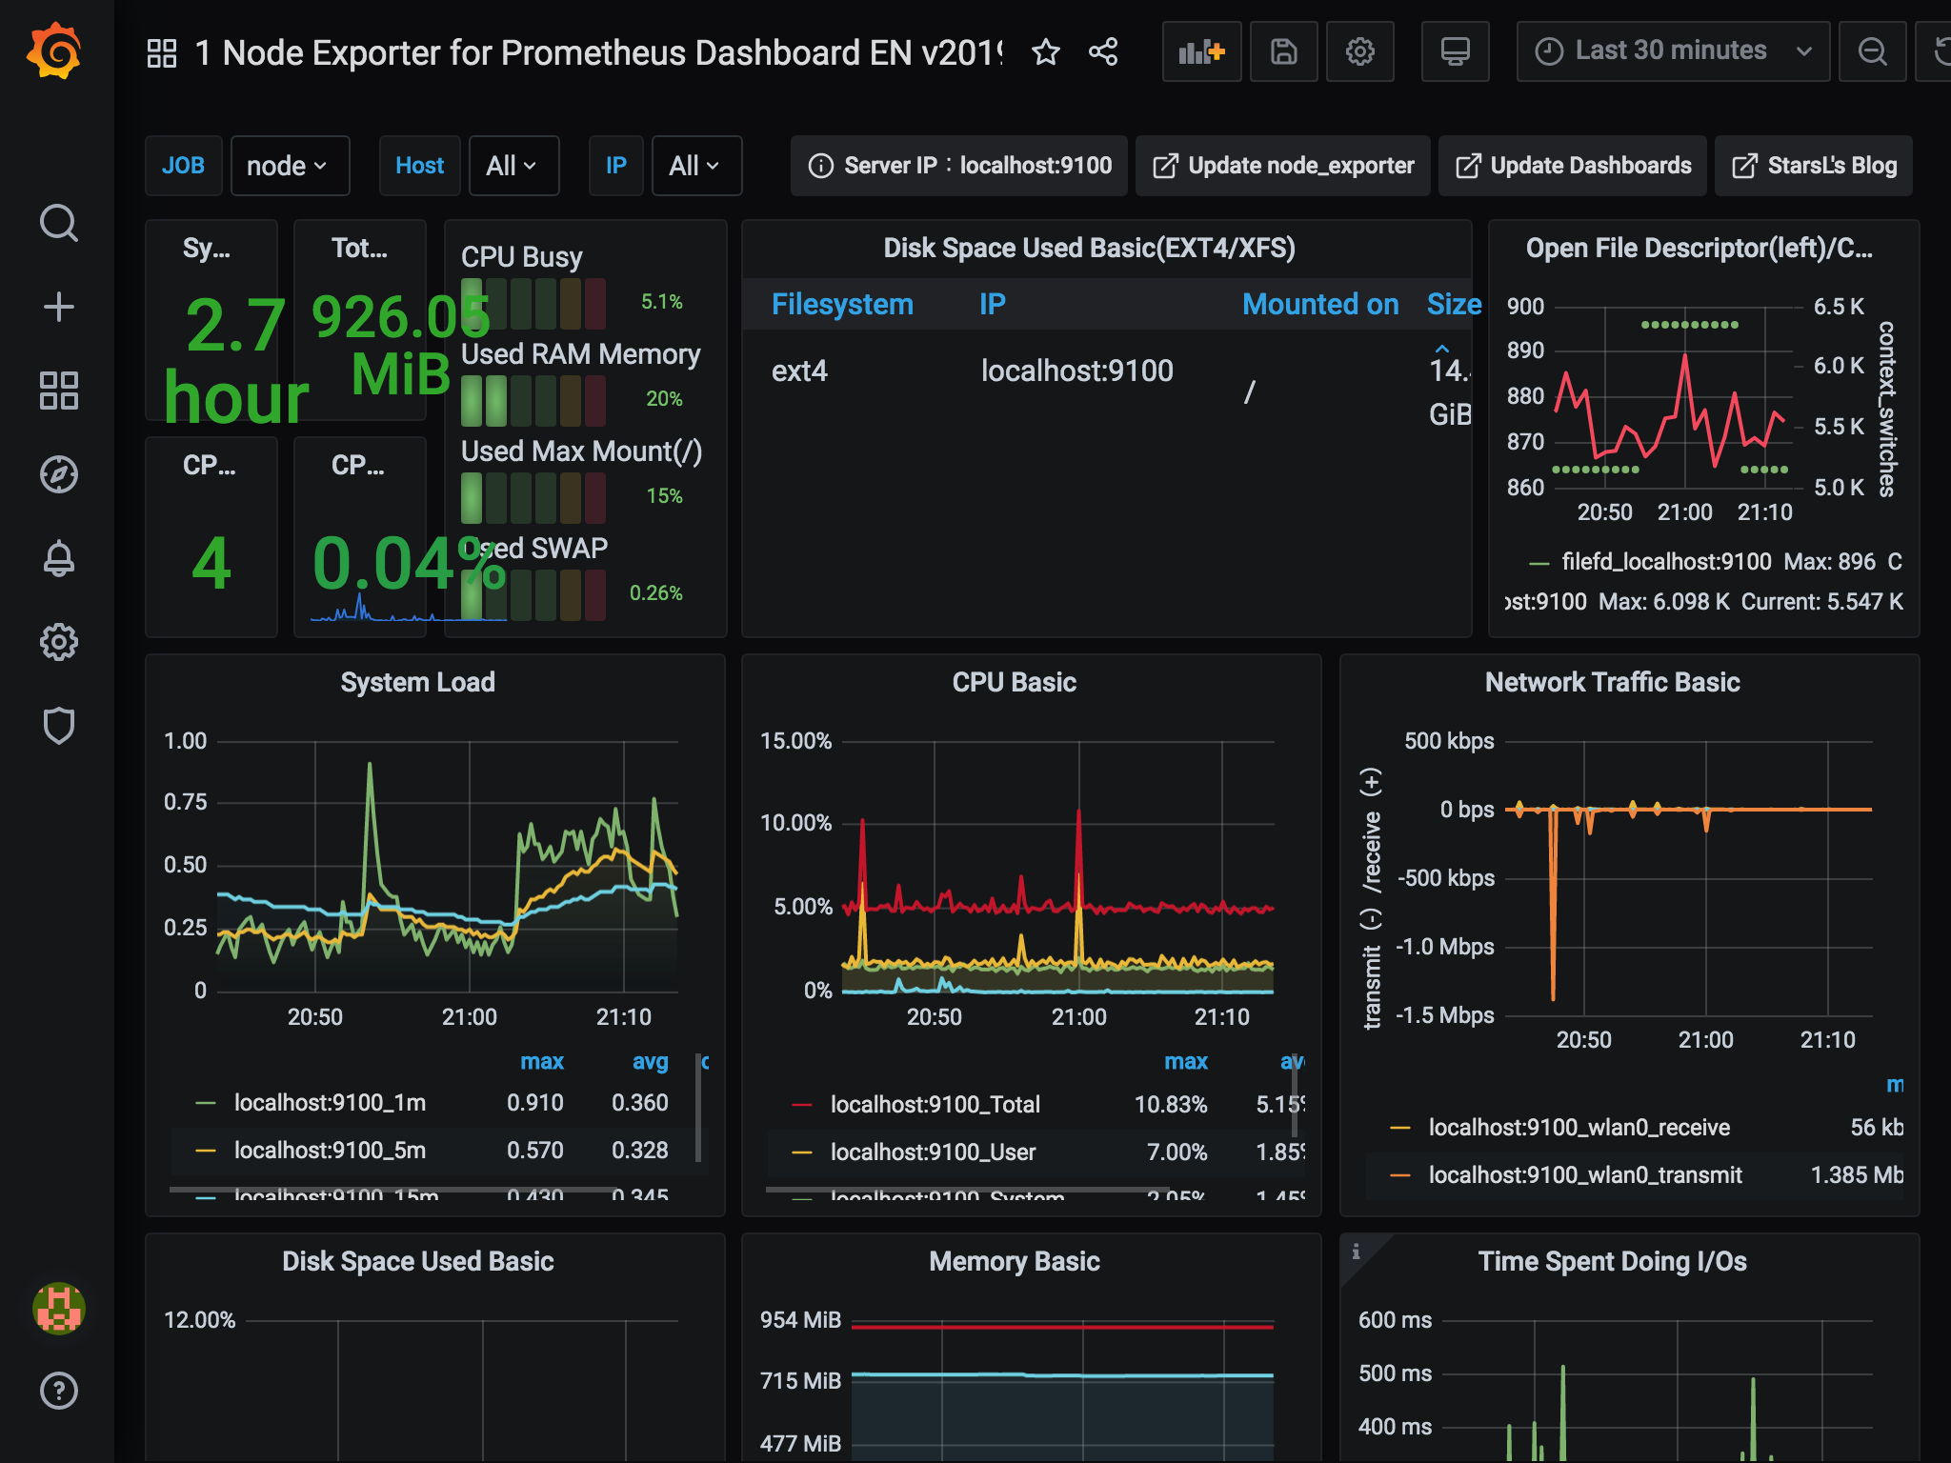Image resolution: width=1951 pixels, height=1463 pixels.
Task: Sort System Load legend by max column
Action: tap(541, 1061)
